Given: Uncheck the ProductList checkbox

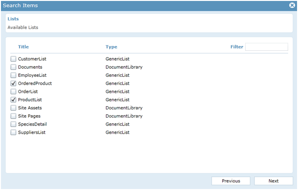Looking at the screenshot, I should 13,100.
